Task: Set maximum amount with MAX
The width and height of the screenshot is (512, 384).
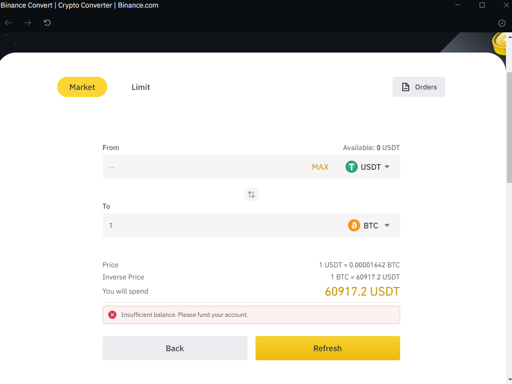Action: click(320, 167)
